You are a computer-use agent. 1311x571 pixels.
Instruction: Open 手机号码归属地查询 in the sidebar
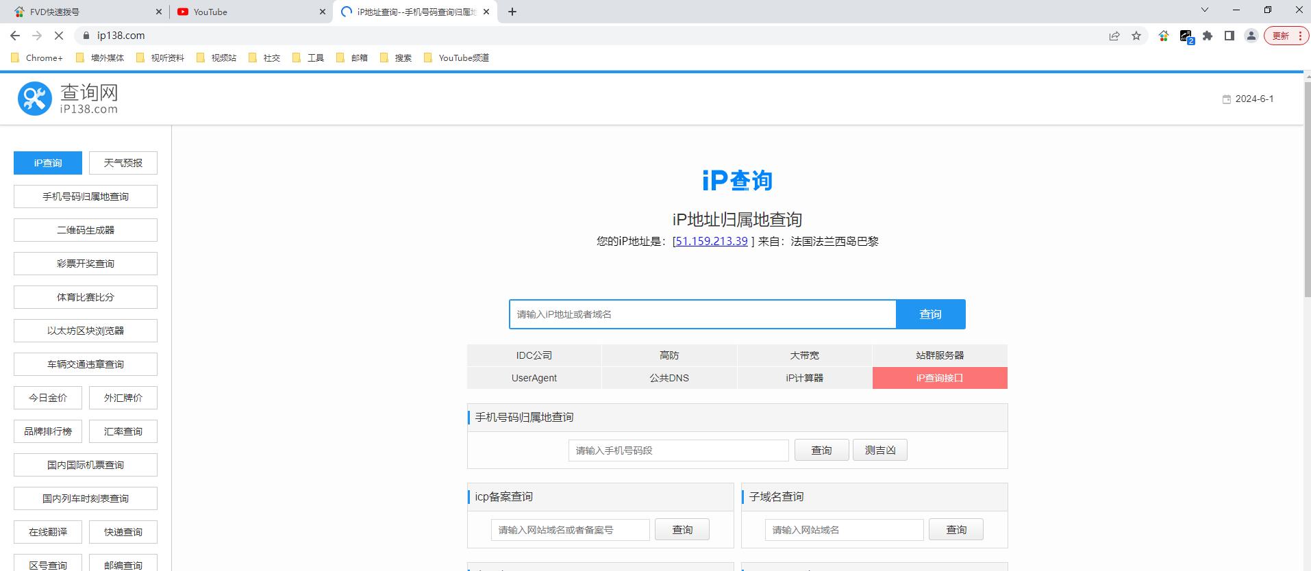pos(86,196)
